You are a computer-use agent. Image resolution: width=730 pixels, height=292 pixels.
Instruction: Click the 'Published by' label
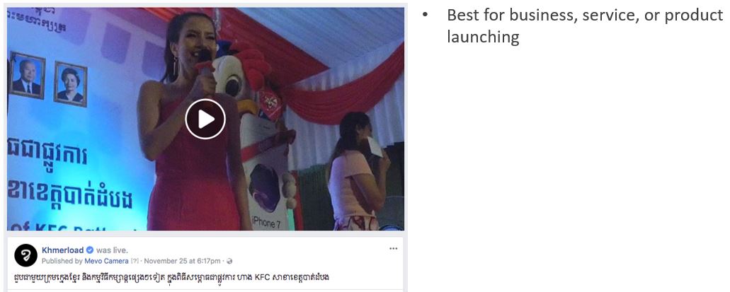pos(62,261)
